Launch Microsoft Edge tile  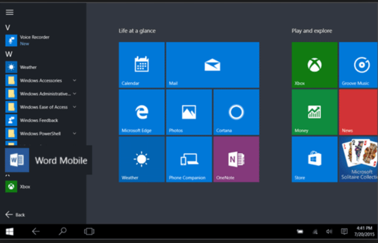tap(141, 112)
